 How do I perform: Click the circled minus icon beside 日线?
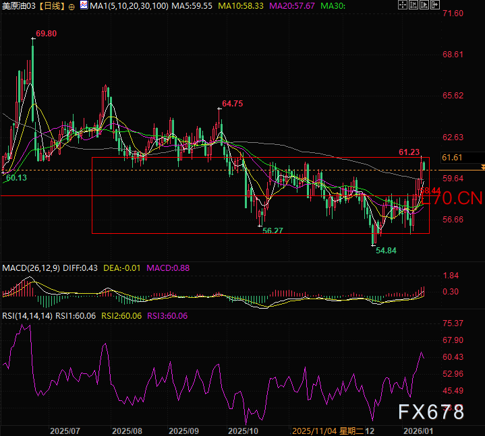[73, 5]
